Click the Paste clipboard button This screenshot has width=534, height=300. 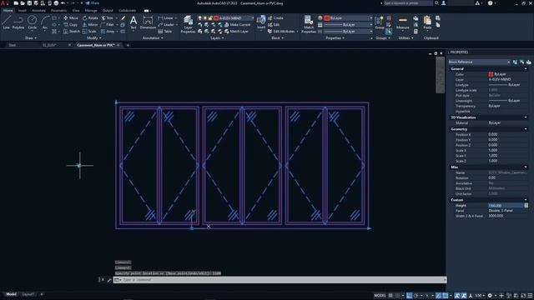point(427,22)
